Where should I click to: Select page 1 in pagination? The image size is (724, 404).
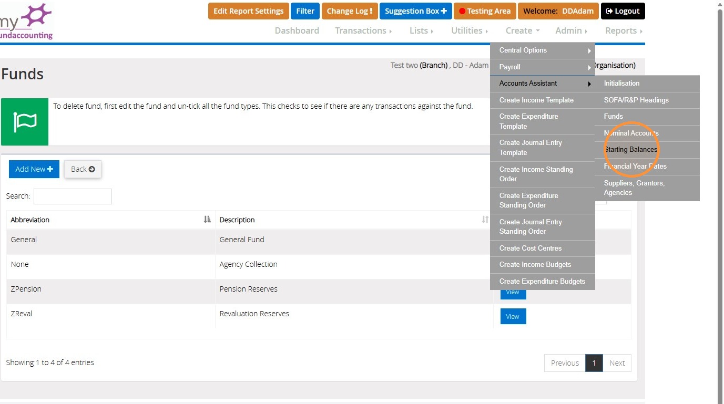pyautogui.click(x=594, y=363)
